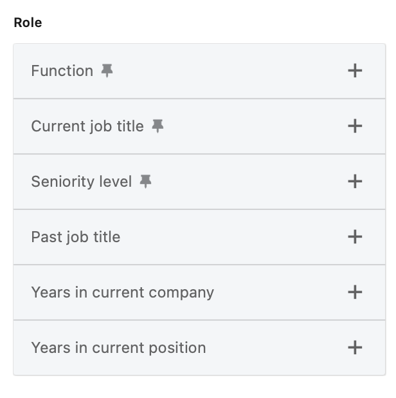Select the Function label text
This screenshot has height=398, width=396.
(x=62, y=71)
